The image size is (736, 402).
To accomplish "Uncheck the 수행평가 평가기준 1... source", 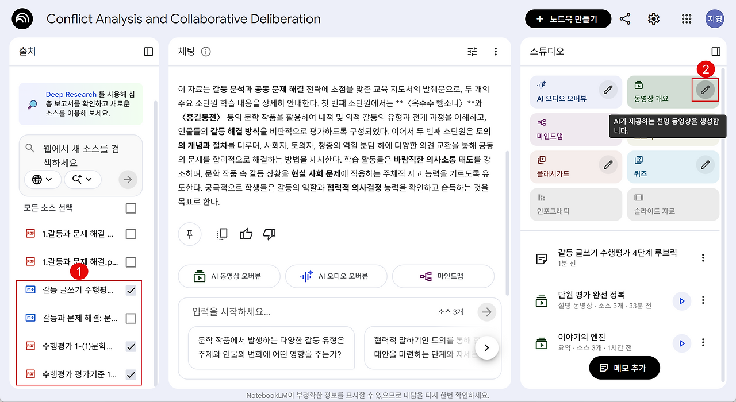I will [131, 374].
